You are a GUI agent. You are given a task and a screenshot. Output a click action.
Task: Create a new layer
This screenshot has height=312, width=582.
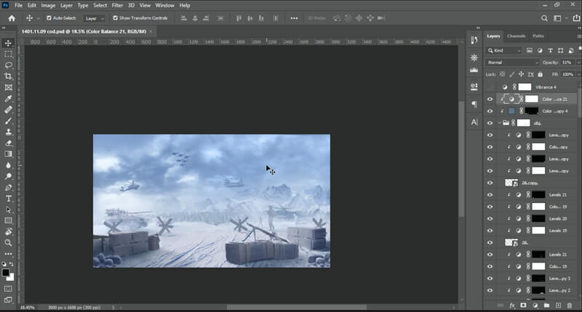point(558,305)
